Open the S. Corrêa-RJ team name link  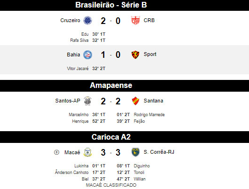coord(159,152)
